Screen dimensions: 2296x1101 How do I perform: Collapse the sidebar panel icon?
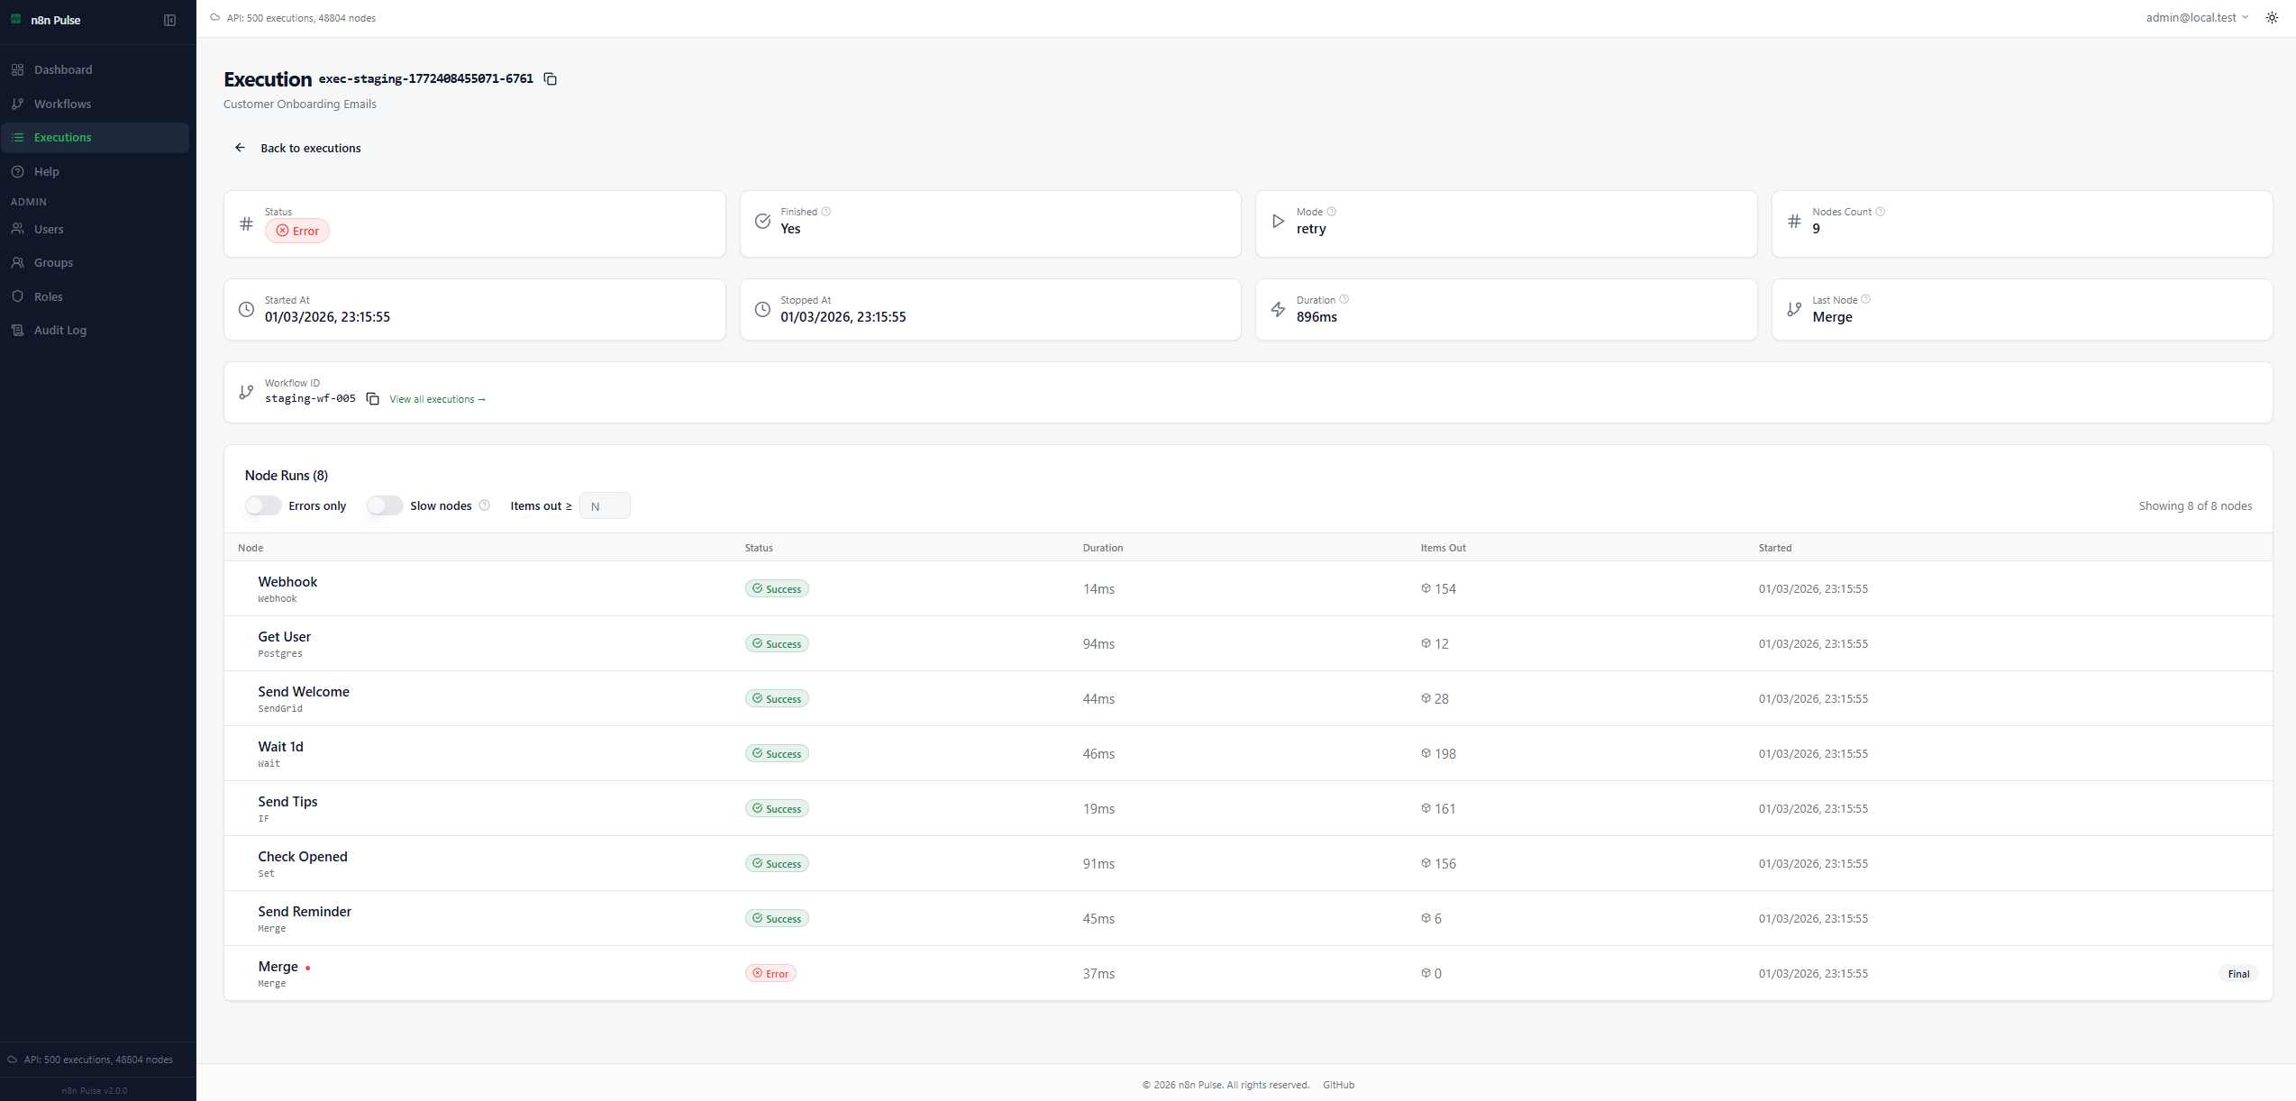tap(169, 20)
